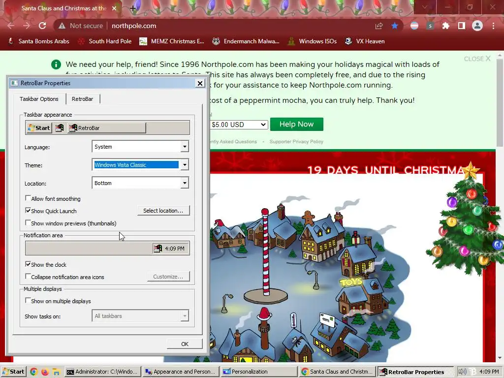
Task: Open the browser side panel icon
Action: coord(462,26)
